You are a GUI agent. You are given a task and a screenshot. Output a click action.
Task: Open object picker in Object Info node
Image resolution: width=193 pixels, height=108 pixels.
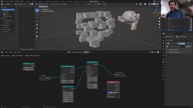(x=113, y=95)
